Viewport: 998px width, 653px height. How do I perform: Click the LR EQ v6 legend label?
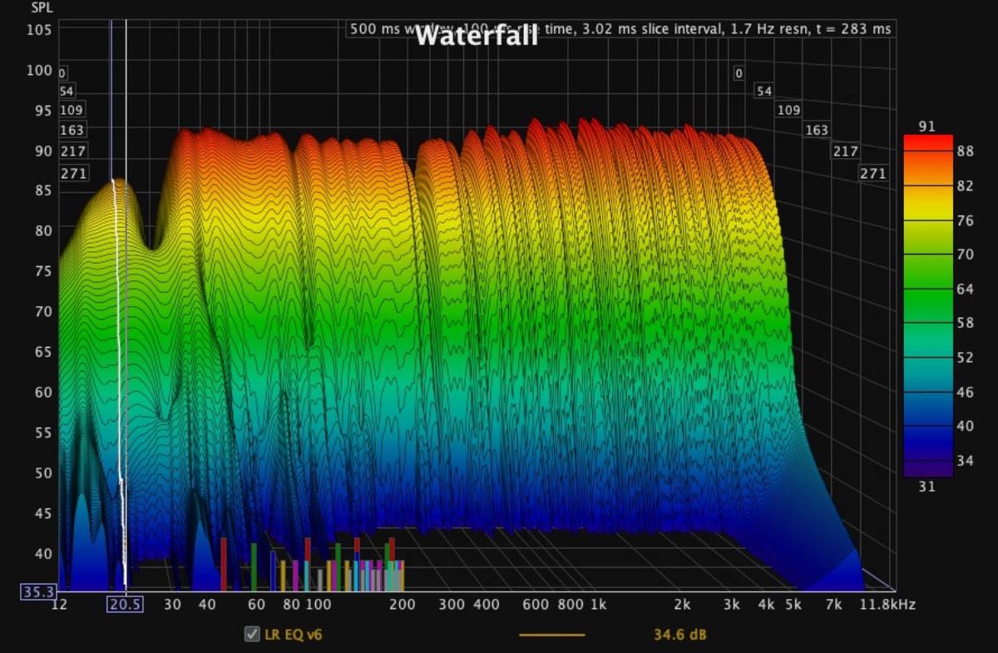pyautogui.click(x=293, y=635)
